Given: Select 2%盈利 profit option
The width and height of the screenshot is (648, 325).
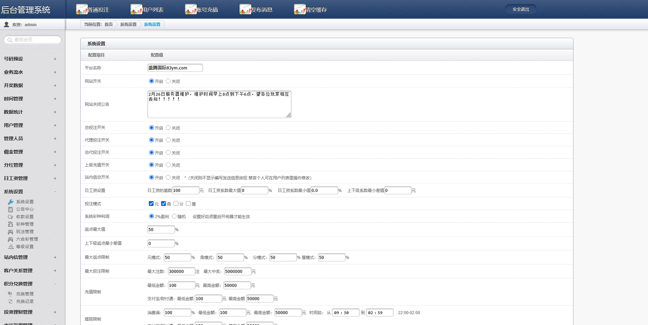Looking at the screenshot, I should click(152, 216).
